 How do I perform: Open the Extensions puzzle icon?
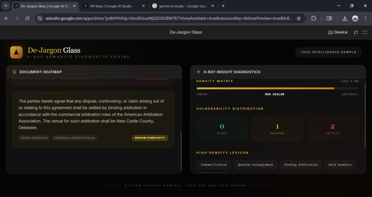tap(314, 18)
